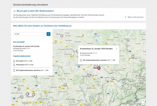
Task: Click the Präsentation document icon
Action: 14,65
